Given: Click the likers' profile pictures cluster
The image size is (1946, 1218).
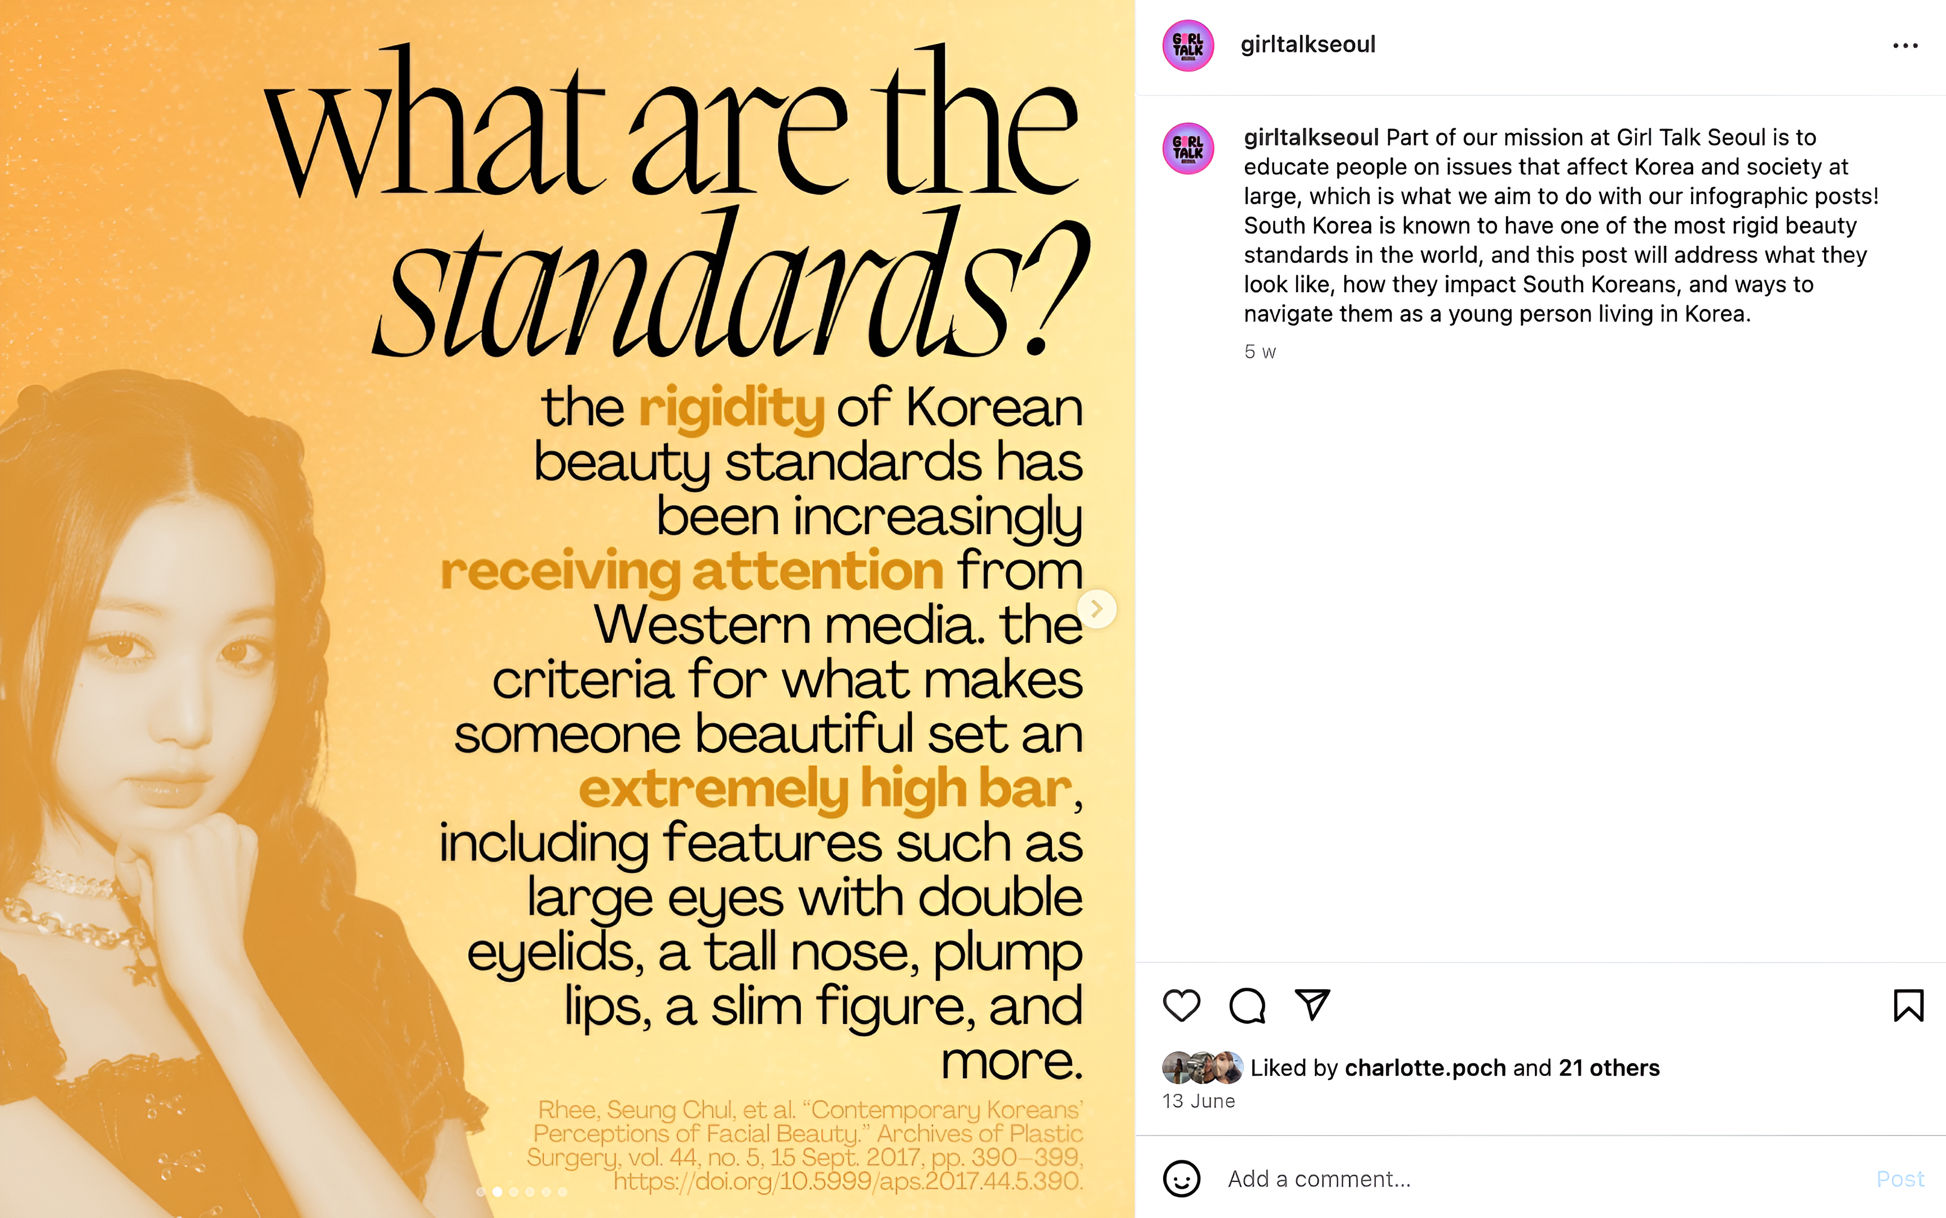Looking at the screenshot, I should click(1202, 1067).
